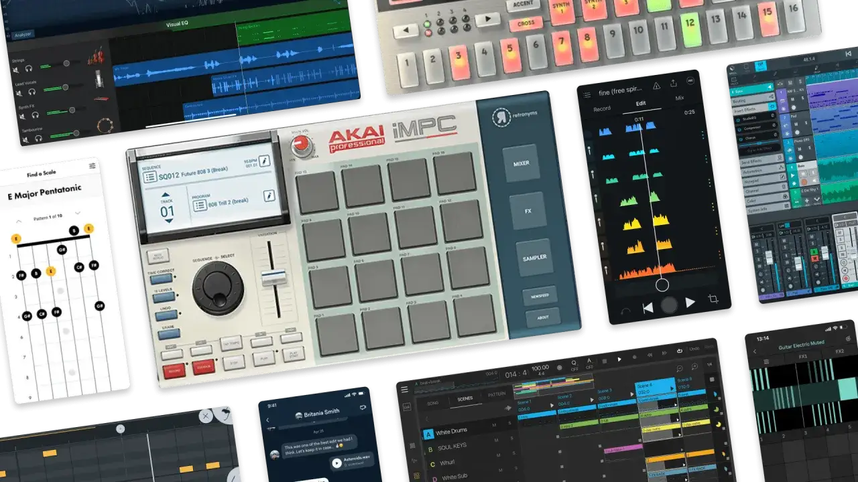
Task: Tap the crop icon in the recorder app
Action: tap(713, 299)
